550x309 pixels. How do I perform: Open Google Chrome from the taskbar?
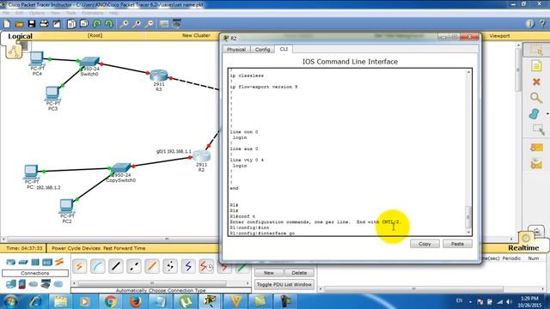[111, 301]
